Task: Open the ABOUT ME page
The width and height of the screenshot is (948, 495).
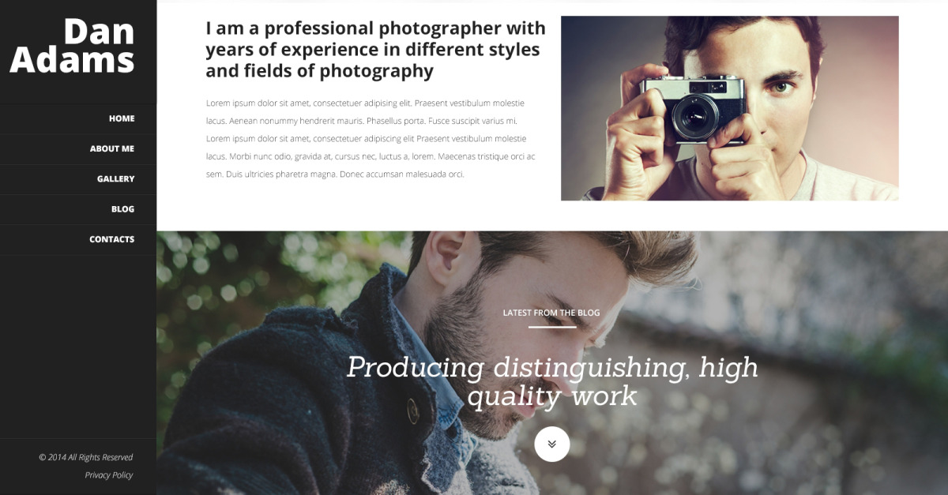Action: (x=112, y=148)
